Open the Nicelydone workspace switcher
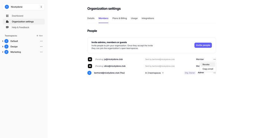Viewport: 256px width, 138px height. click(24, 7)
